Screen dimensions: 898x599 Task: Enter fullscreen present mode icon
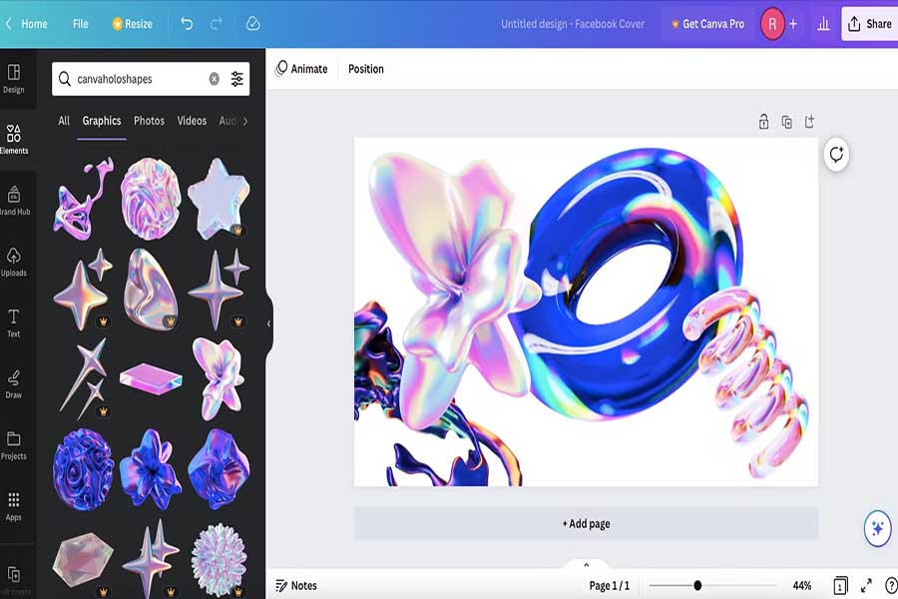[x=866, y=585]
